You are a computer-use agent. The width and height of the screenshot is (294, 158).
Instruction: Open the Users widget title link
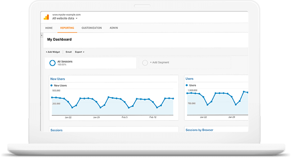click(190, 79)
